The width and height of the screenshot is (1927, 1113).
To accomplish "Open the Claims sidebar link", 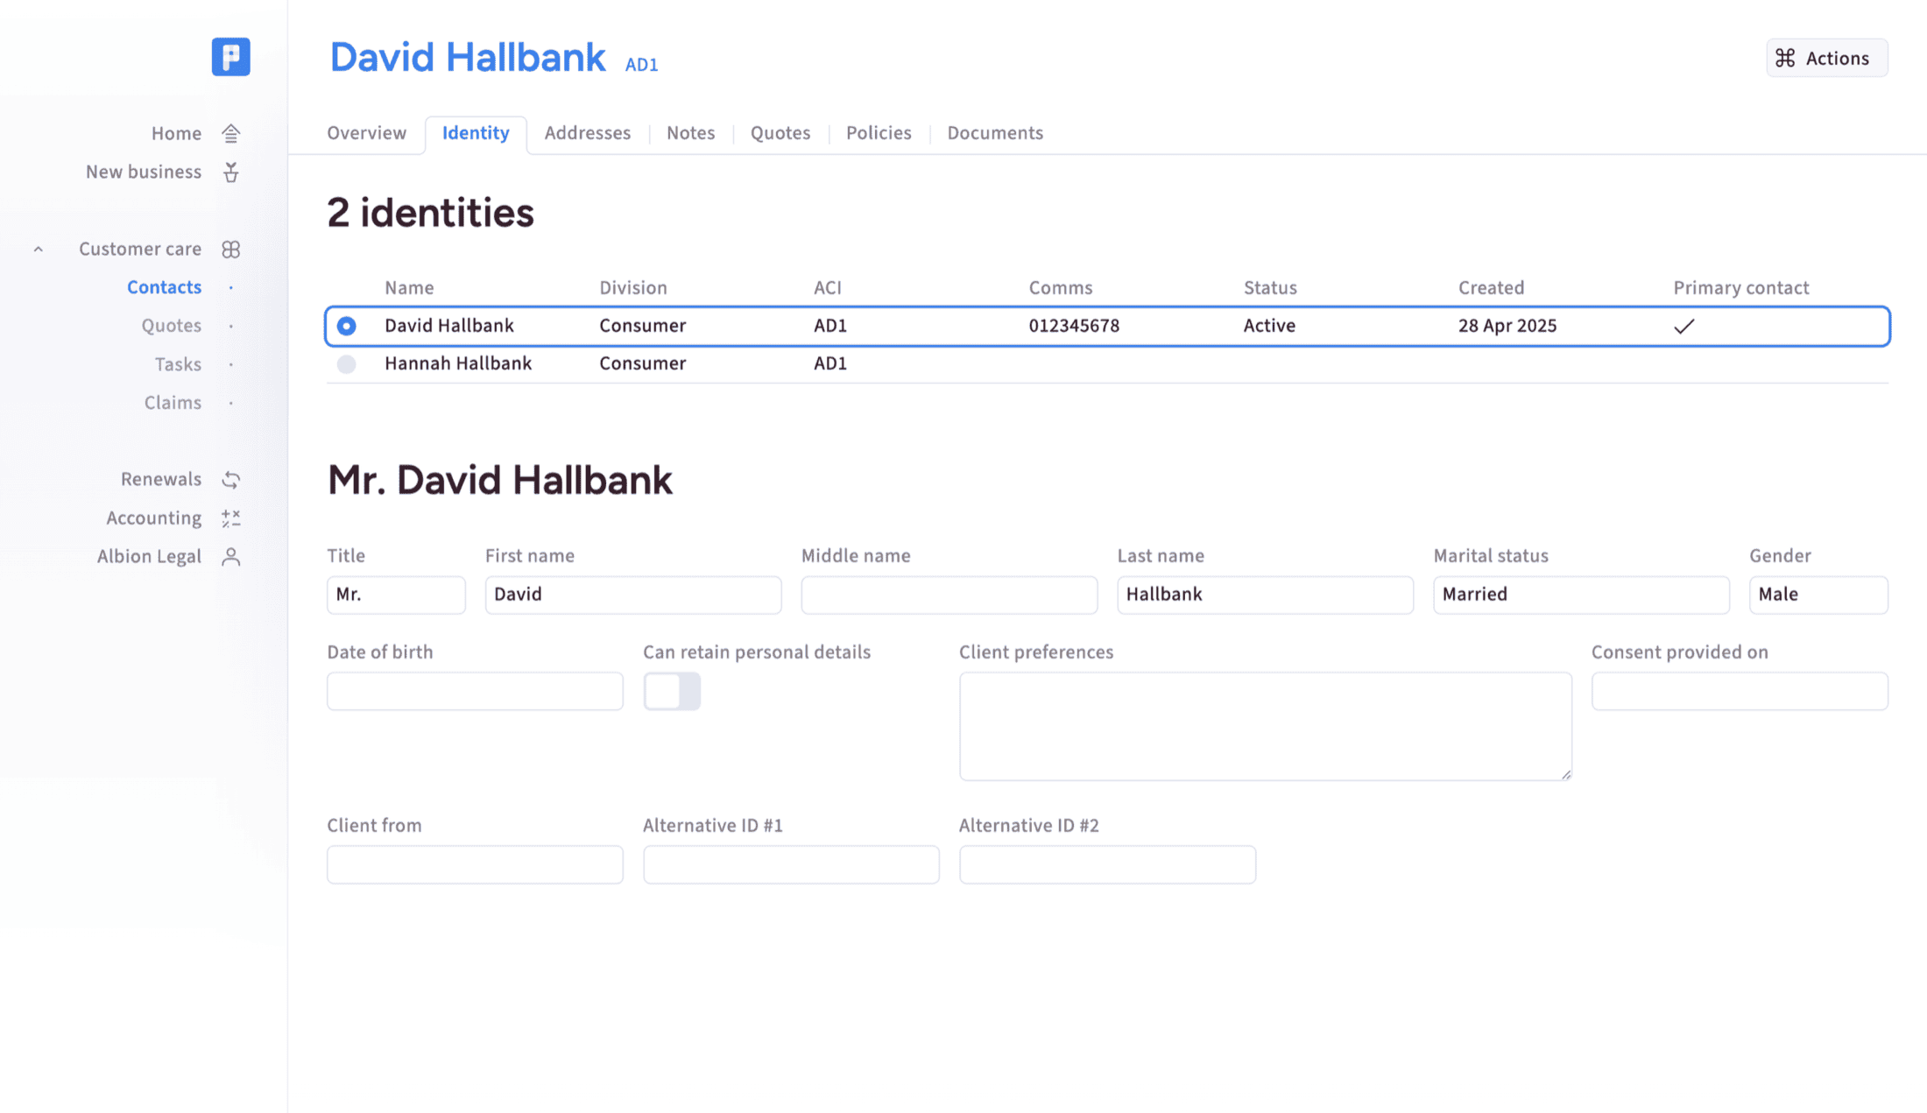I will (173, 403).
